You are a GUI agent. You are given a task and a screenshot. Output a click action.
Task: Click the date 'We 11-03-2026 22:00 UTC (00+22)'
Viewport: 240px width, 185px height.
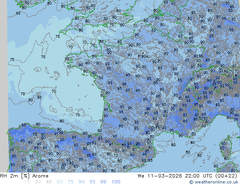pos(187,176)
